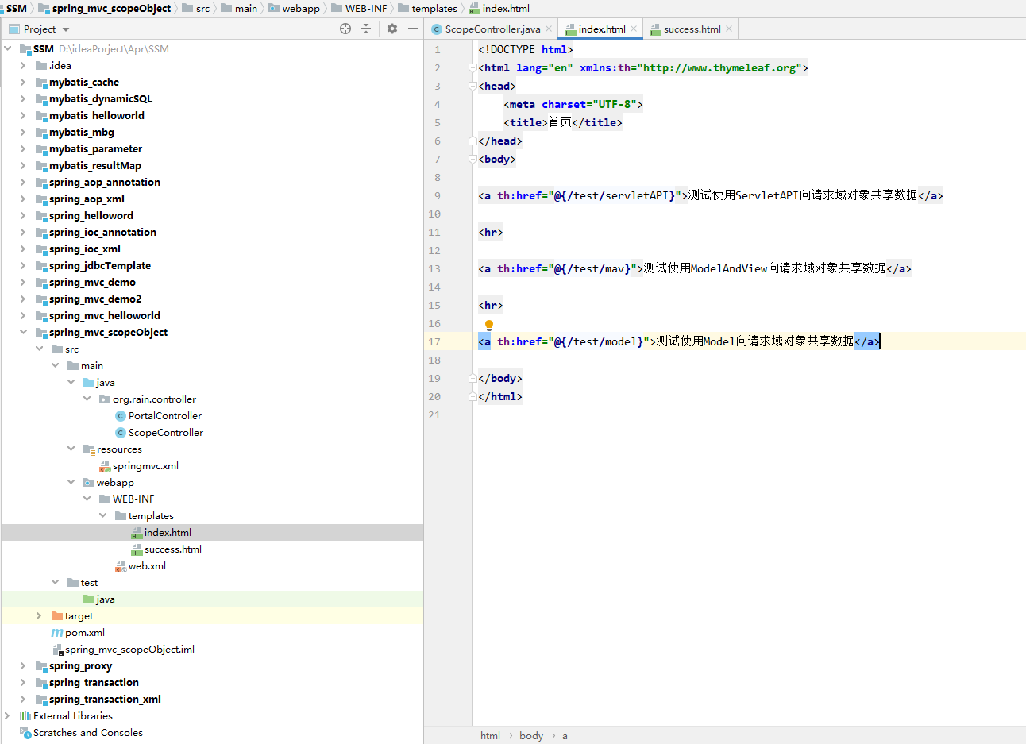Select SSM project root node
Viewport: 1026px width, 744px height.
tap(43, 48)
